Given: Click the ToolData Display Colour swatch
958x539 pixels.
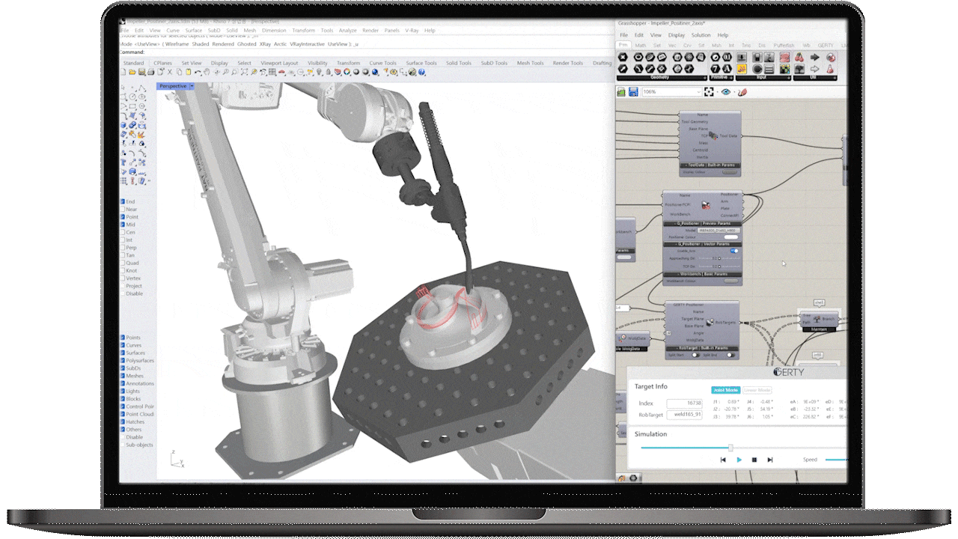Looking at the screenshot, I should click(730, 172).
